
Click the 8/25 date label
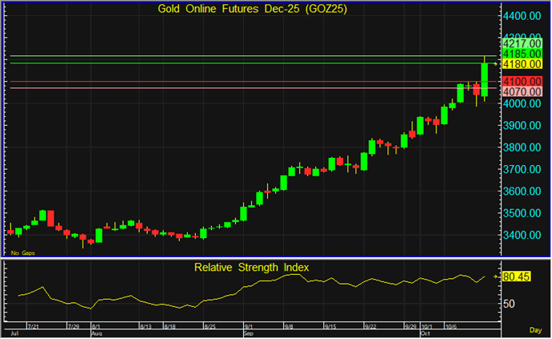210,327
